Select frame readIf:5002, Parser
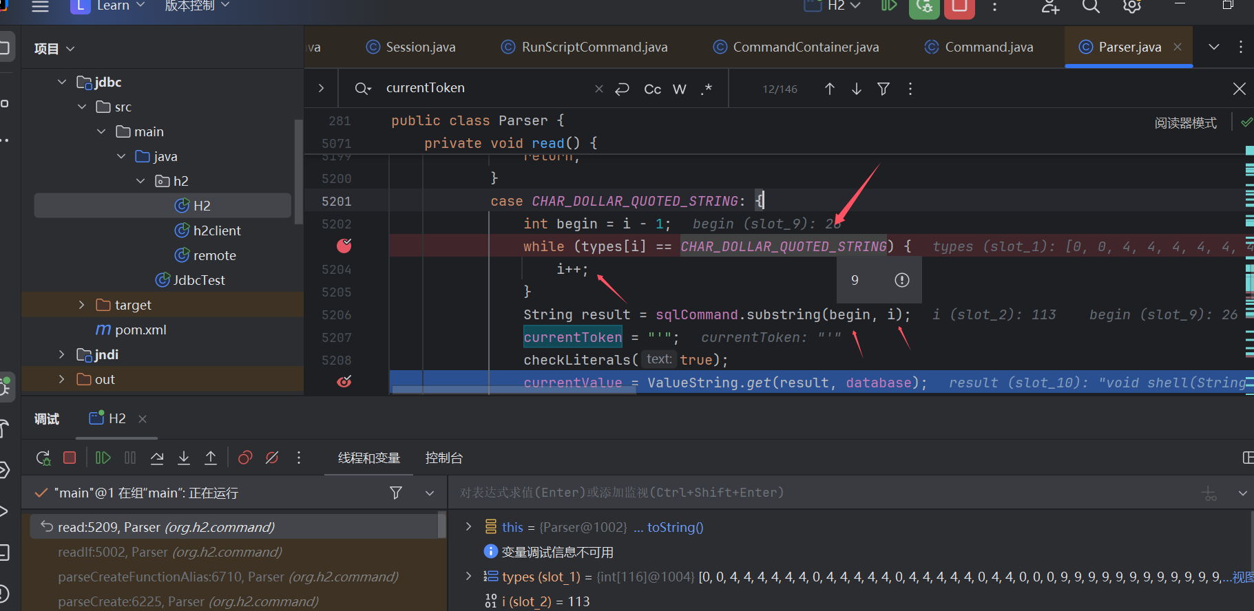The width and height of the screenshot is (1254, 611). click(x=170, y=552)
